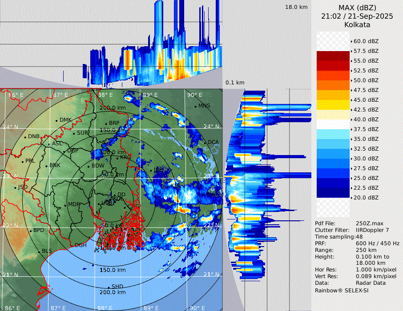The image size is (403, 311).
Task: Click the 200.0 km range ring label at top
Action: pyautogui.click(x=113, y=108)
